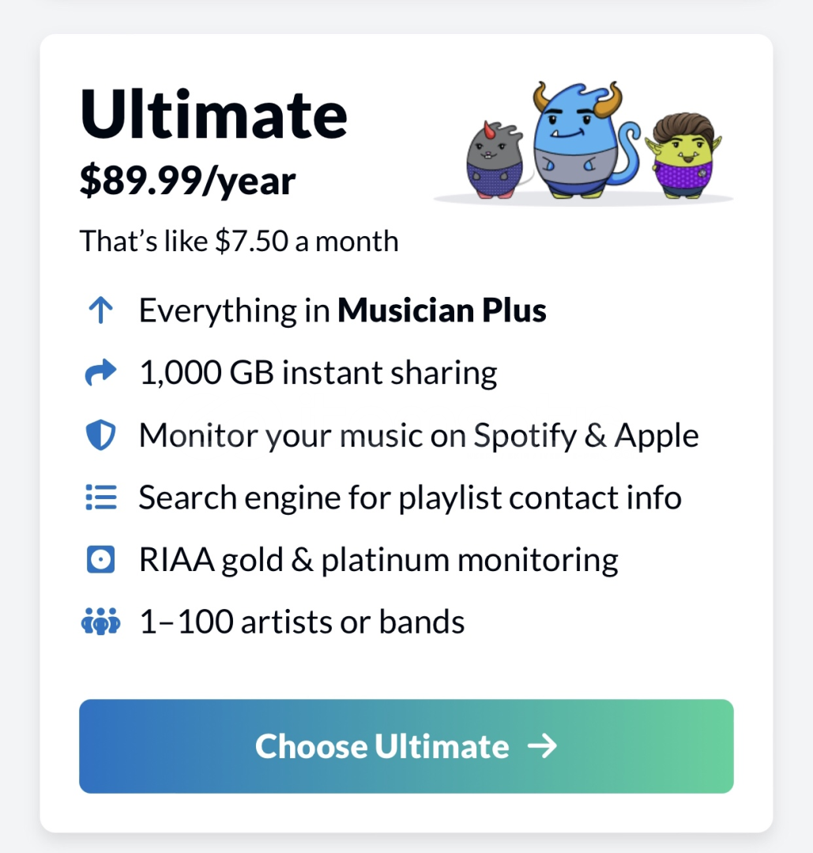This screenshot has height=853, width=813.
Task: Click the 1,000 GB instant sharing text
Action: coord(318,373)
